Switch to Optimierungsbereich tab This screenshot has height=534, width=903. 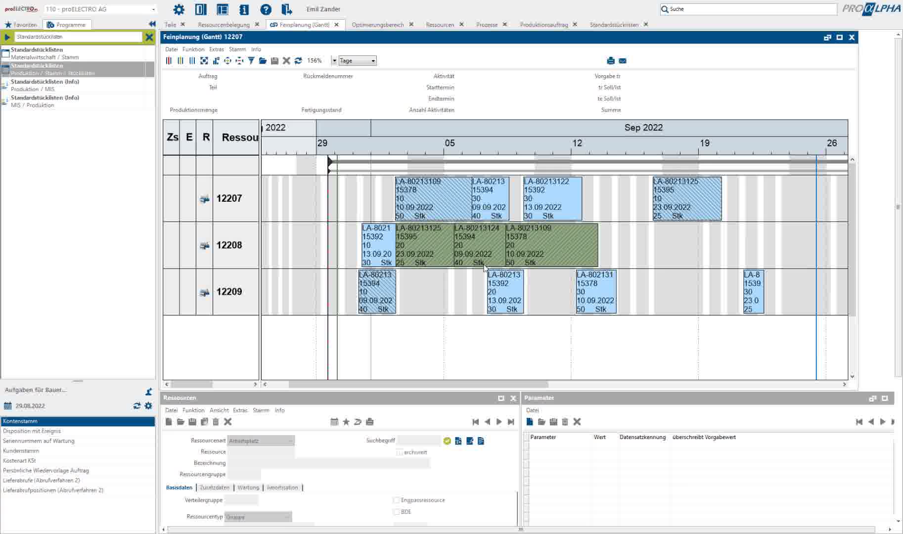(x=378, y=25)
